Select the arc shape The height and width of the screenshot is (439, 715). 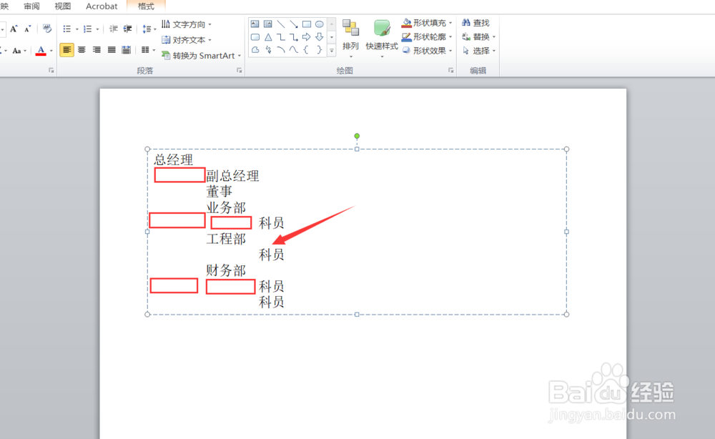click(281, 49)
